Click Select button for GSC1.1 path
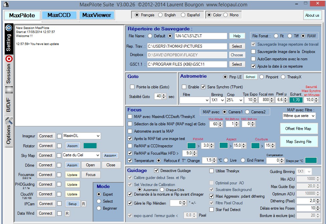The width and height of the screenshot is (326, 224). [237, 64]
